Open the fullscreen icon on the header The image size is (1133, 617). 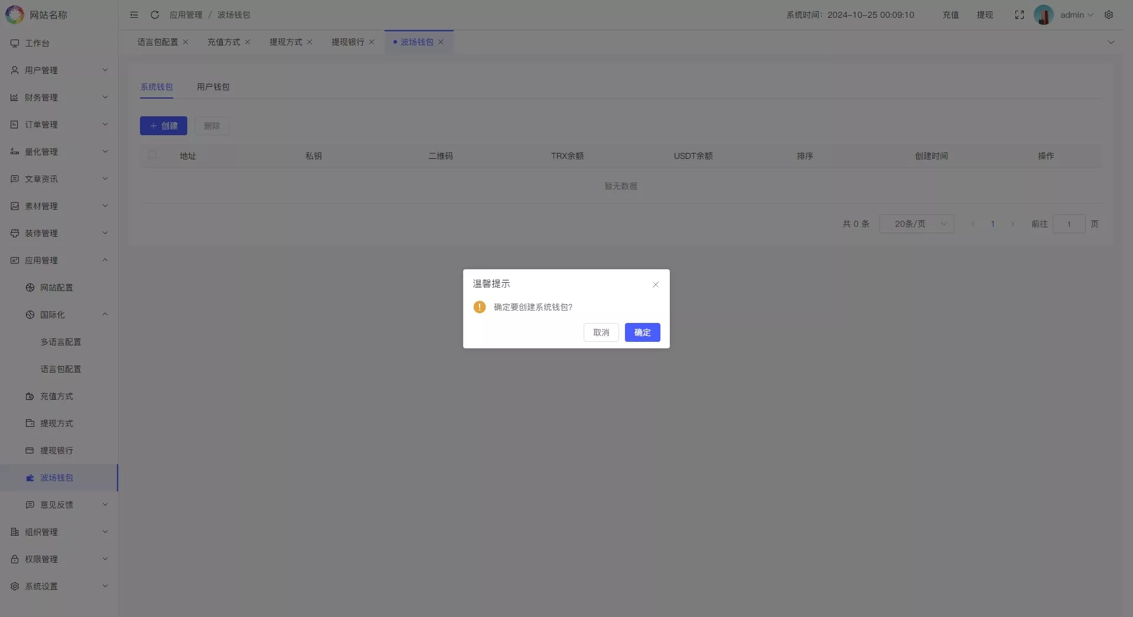point(1019,15)
